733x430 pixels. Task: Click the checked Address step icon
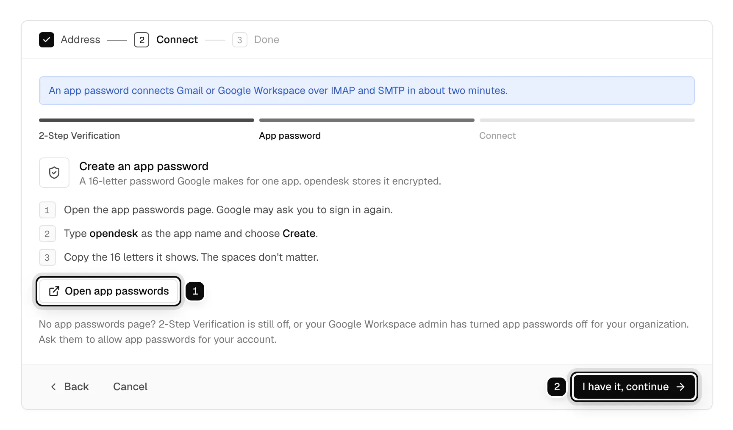tap(47, 40)
